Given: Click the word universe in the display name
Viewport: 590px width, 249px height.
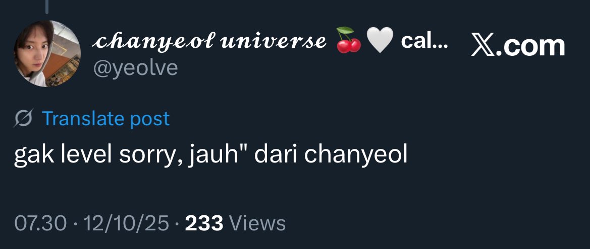Looking at the screenshot, I should click(274, 42).
